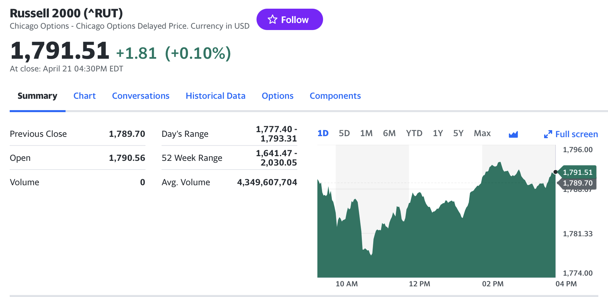Screen dimensions: 608x297
Task: Open the Conversations tab
Action: click(x=141, y=96)
